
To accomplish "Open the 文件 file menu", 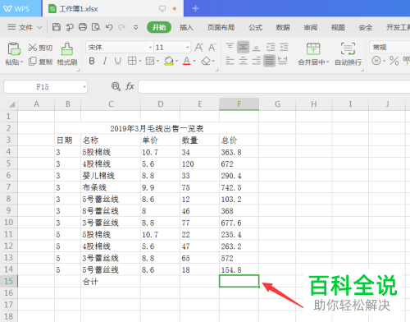I will tap(25, 27).
